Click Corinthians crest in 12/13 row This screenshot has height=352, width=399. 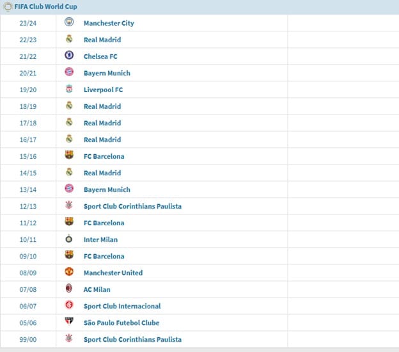tap(69, 205)
